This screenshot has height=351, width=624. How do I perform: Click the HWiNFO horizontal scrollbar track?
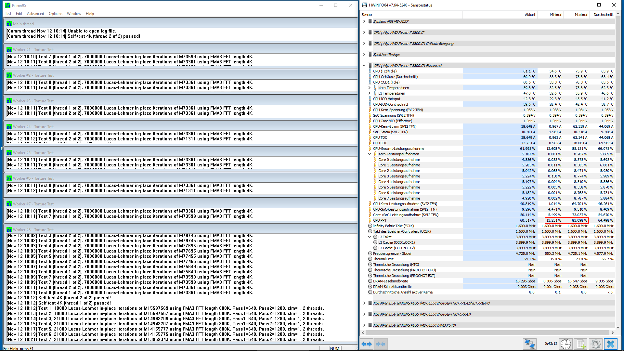(x=487, y=332)
